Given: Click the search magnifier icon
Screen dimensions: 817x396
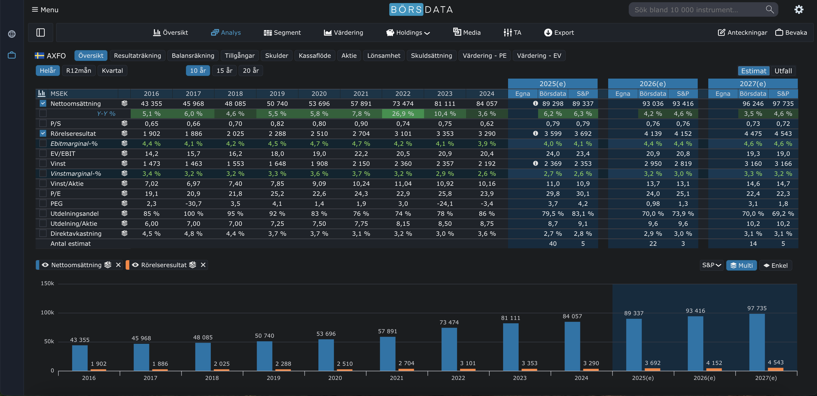Looking at the screenshot, I should pos(770,9).
